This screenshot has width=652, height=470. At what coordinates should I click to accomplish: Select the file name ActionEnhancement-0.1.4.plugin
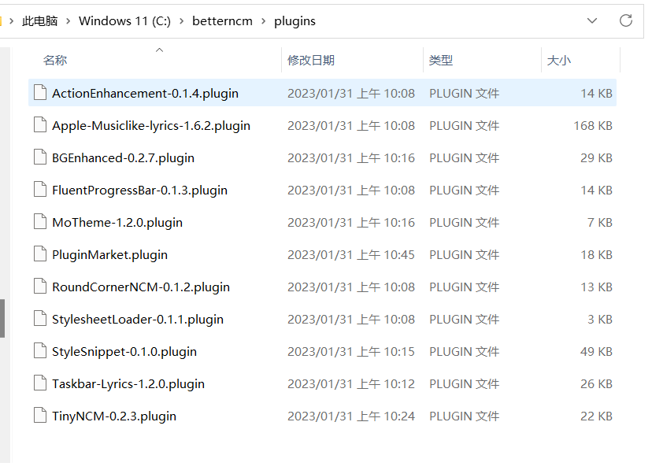(145, 93)
